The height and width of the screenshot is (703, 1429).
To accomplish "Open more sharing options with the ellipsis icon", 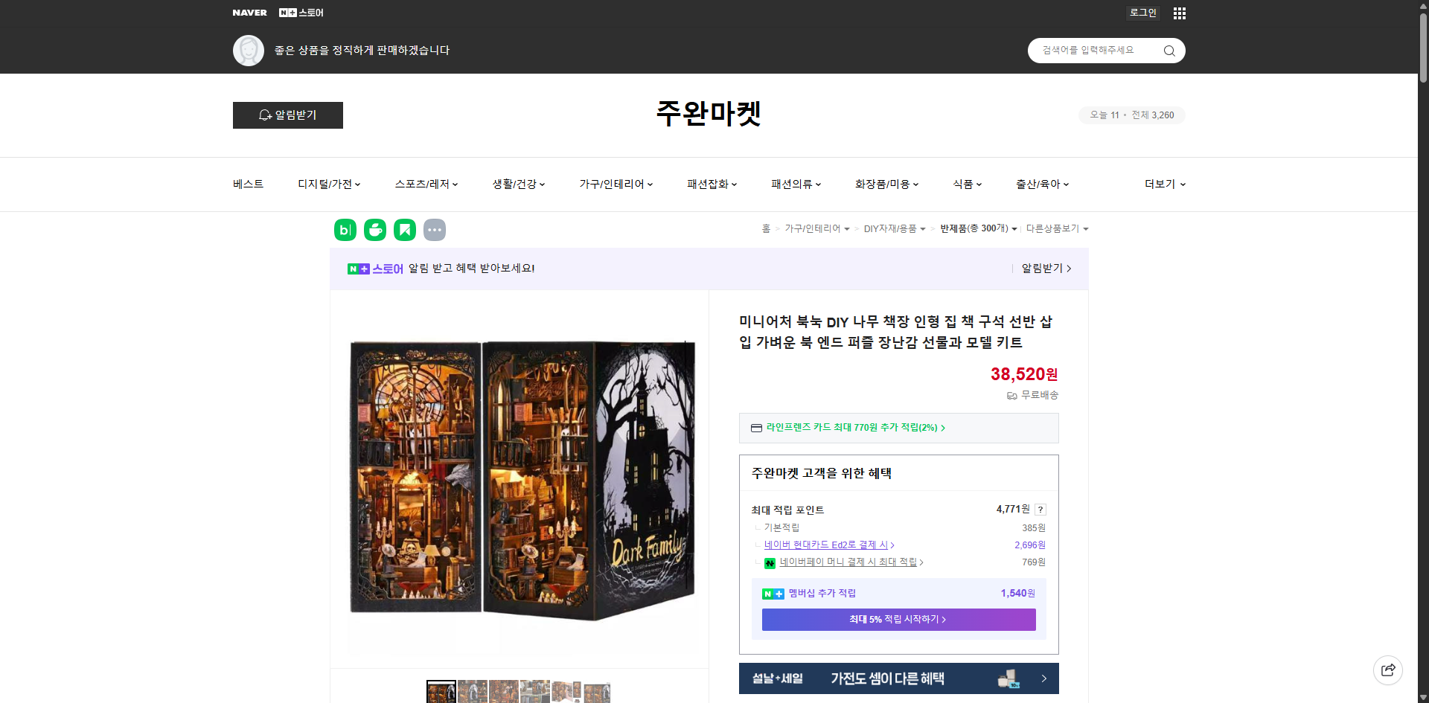I will coord(435,230).
